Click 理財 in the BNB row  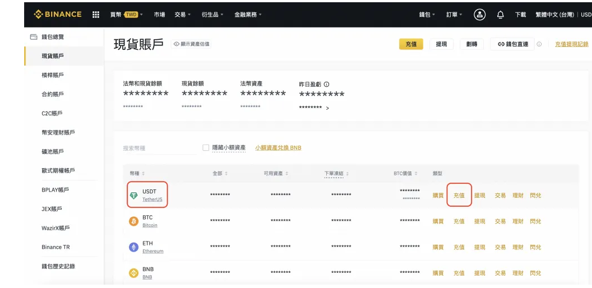[518, 273]
